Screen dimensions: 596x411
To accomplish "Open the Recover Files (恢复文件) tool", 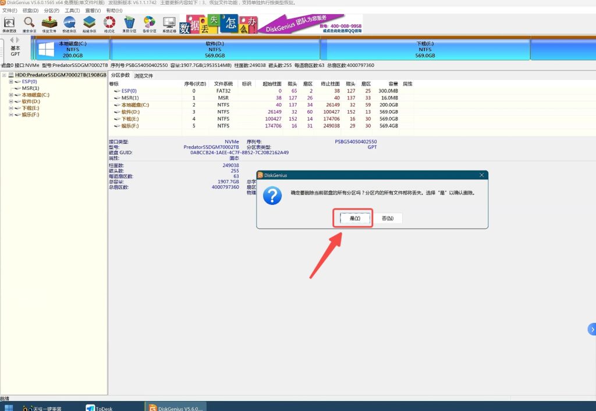I will tap(49, 24).
